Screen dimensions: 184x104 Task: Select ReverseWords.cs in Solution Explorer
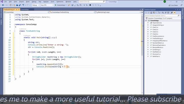[158, 47]
